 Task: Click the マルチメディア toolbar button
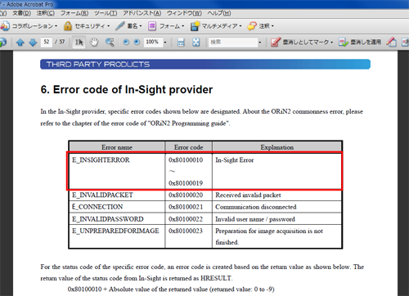pyautogui.click(x=216, y=26)
